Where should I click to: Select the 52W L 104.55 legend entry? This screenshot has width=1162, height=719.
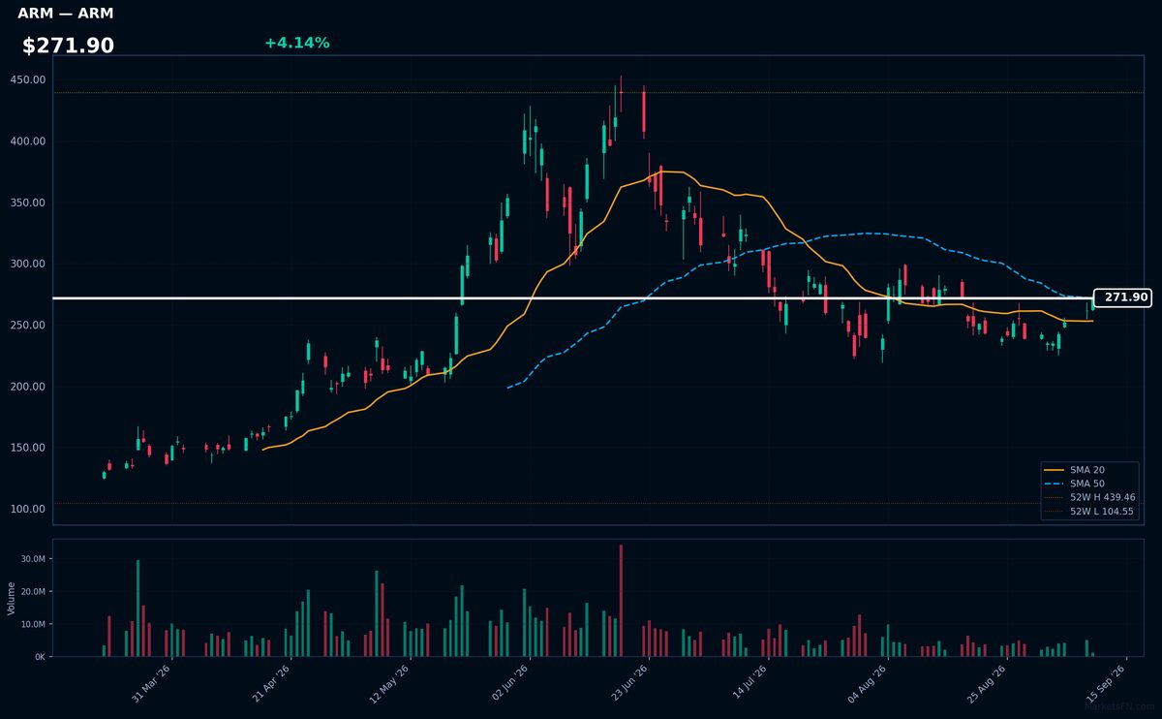click(1090, 511)
